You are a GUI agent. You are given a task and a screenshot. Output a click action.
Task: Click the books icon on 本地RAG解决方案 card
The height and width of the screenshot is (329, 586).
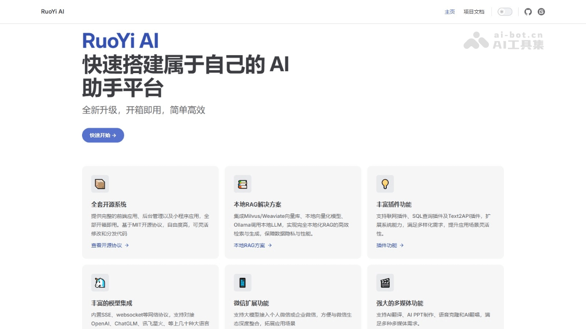tap(243, 183)
